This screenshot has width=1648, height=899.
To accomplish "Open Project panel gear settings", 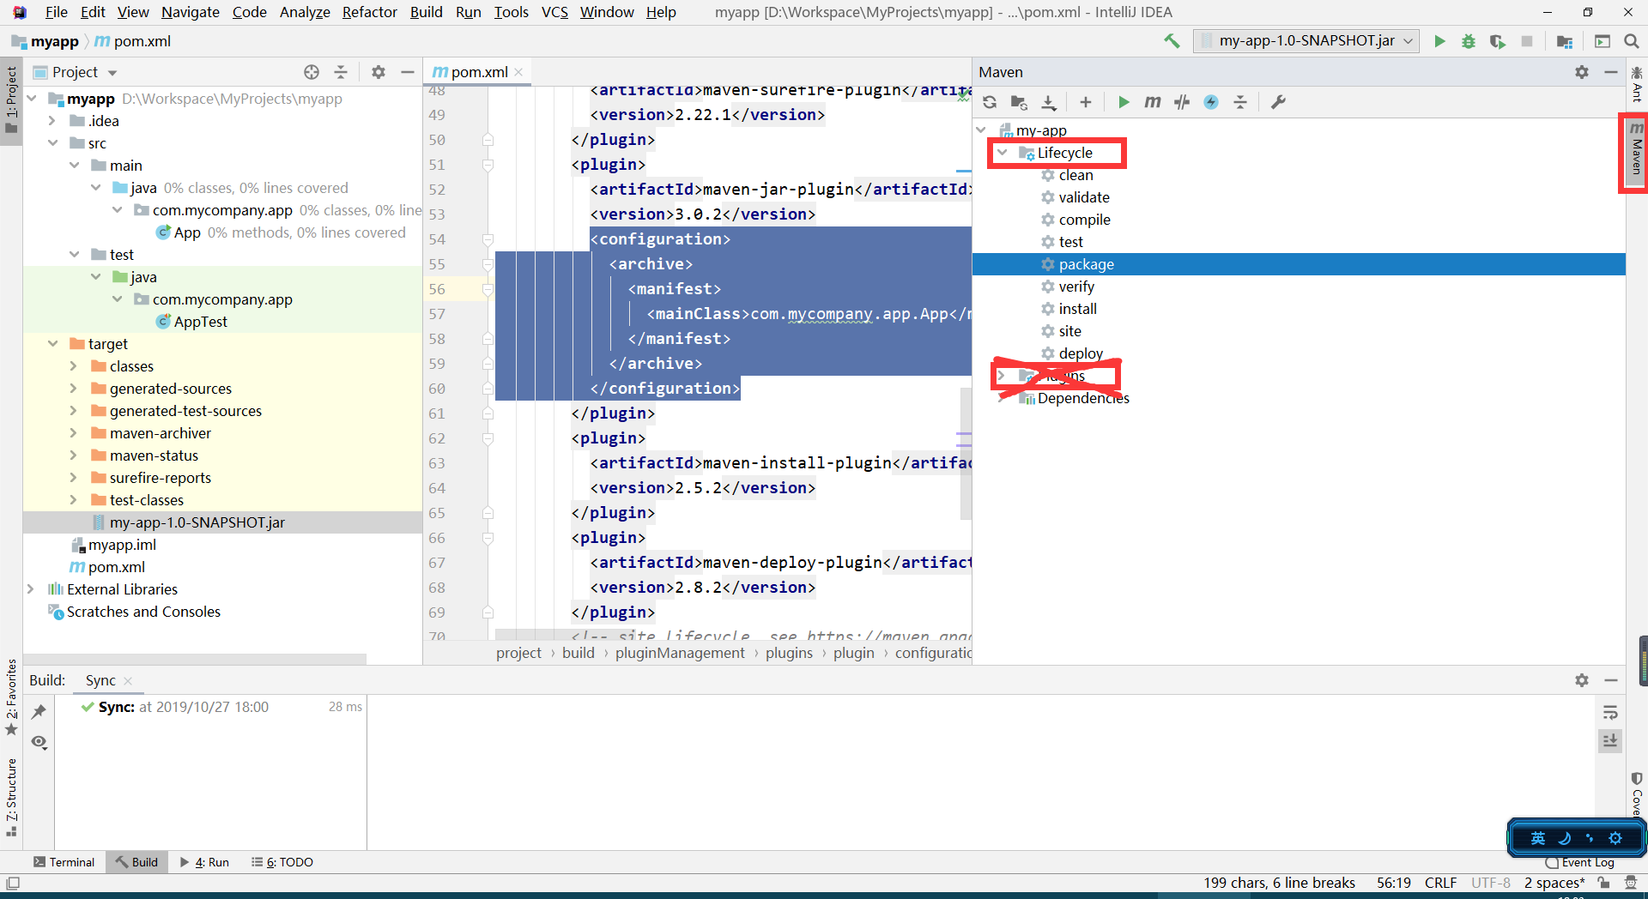I will pos(379,72).
